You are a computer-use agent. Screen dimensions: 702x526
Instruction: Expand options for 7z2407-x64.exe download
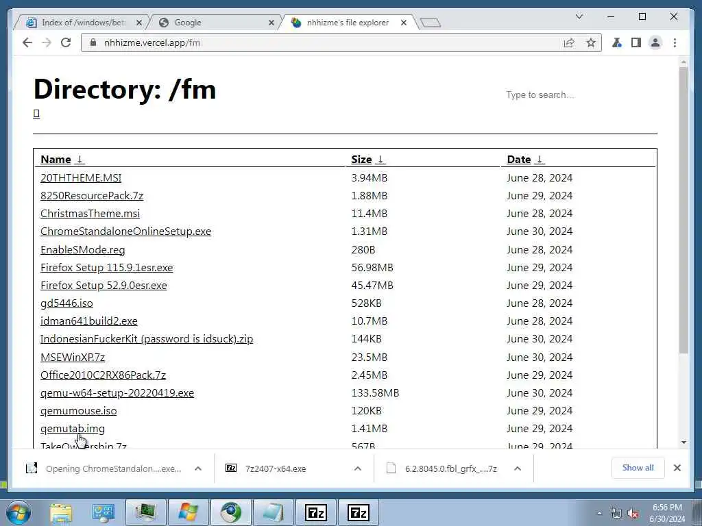(x=358, y=468)
